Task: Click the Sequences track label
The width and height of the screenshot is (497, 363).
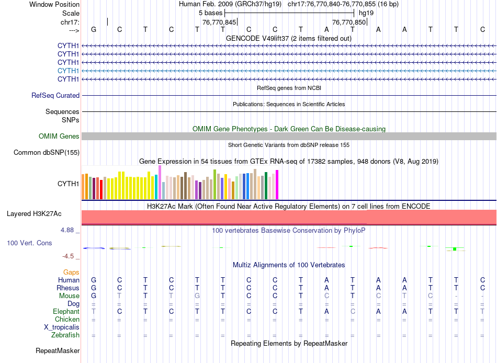Action: (x=62, y=111)
